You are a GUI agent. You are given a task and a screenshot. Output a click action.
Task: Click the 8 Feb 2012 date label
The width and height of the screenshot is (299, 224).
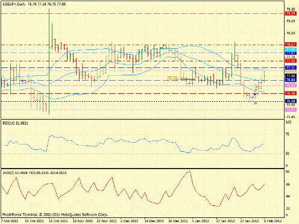(x=272, y=221)
